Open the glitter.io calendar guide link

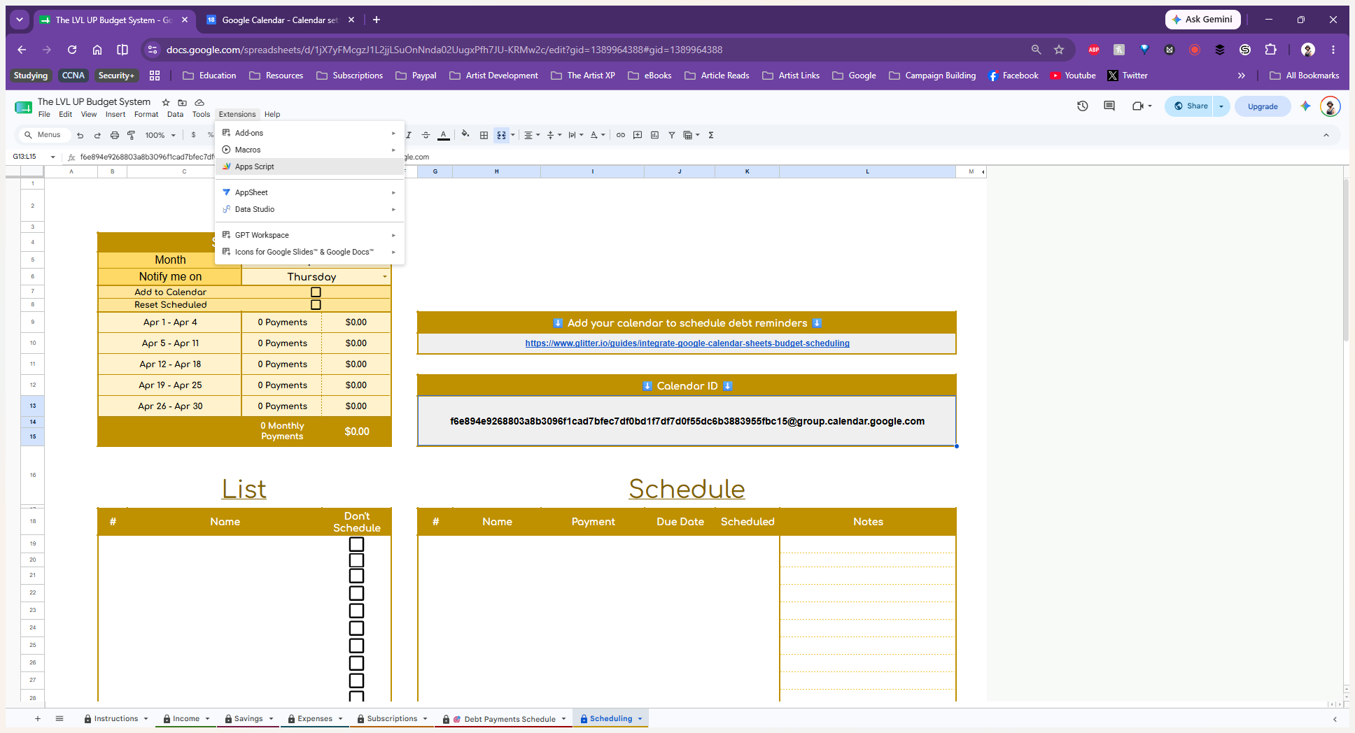tap(687, 343)
